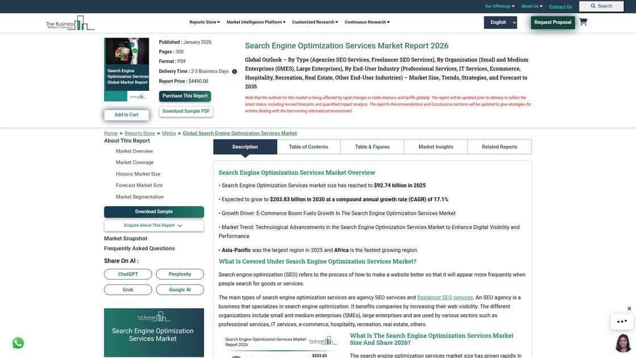Expand the Our Offerings menu

[499, 6]
